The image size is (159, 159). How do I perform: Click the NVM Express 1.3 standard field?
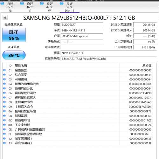click(x=109, y=53)
